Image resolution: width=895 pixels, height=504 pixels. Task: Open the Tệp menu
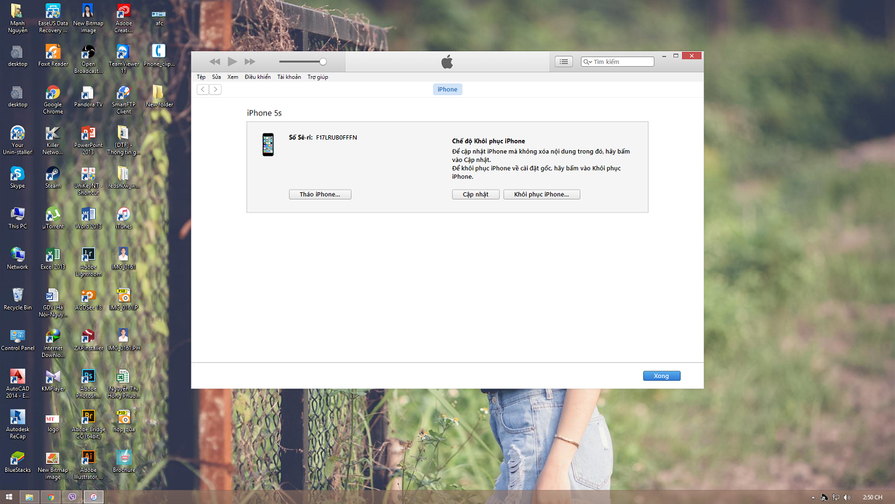pyautogui.click(x=201, y=77)
